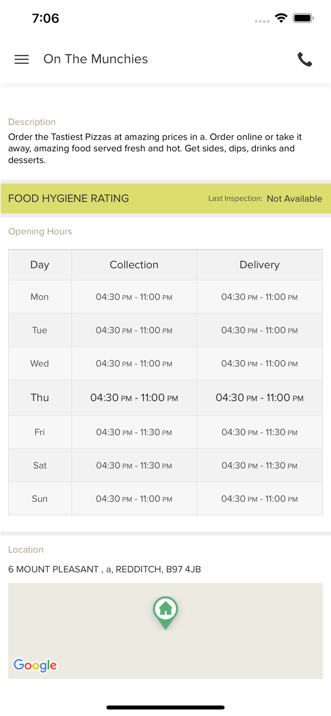Tap the home indicator bar
This screenshot has width=331, height=716.
[165, 707]
